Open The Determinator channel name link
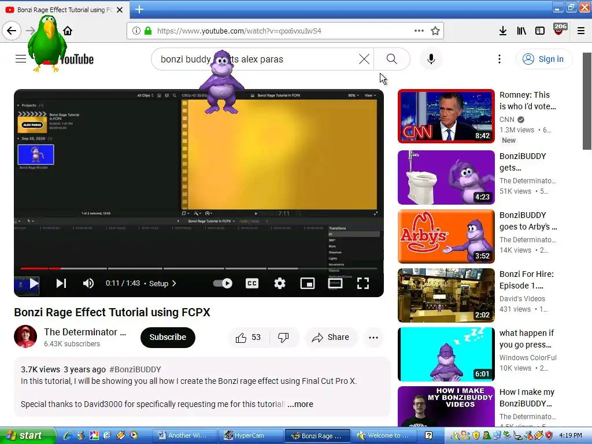This screenshot has height=444, width=592. point(85,332)
